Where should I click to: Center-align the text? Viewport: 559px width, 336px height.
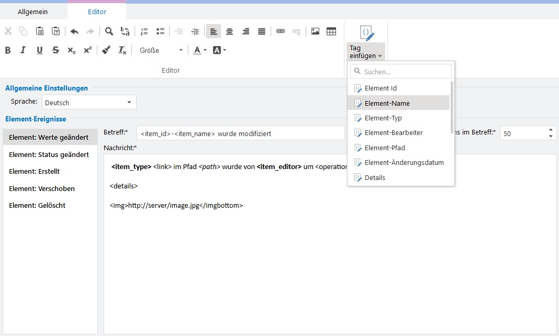pyautogui.click(x=229, y=31)
